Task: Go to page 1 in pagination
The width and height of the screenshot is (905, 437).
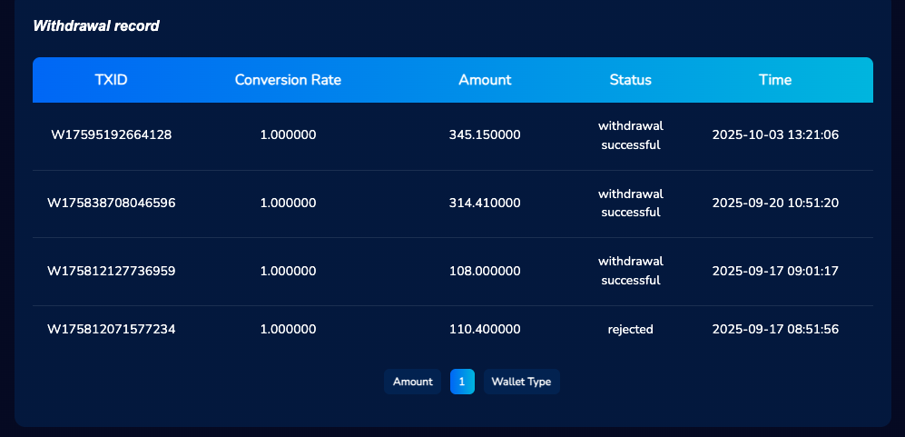Action: [462, 382]
